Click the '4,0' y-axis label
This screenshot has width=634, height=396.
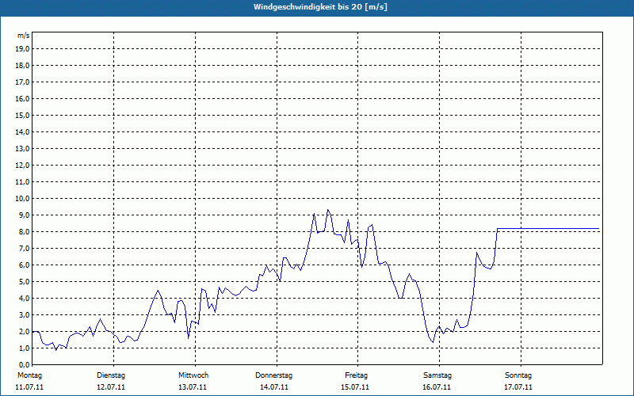point(24,299)
